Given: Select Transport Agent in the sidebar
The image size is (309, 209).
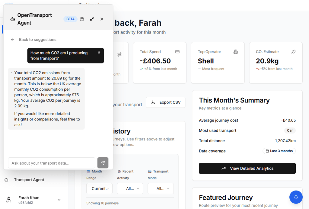Looking at the screenshot, I should tap(29, 180).
